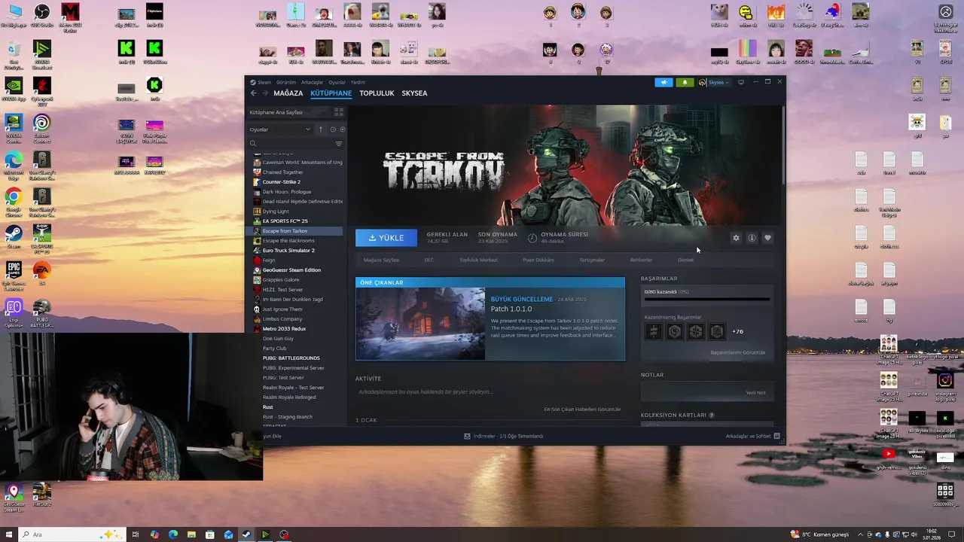
Task: Click the sort ascending arrow icon
Action: (321, 129)
